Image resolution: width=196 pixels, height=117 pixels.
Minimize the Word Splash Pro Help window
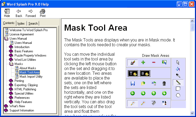click(179, 4)
